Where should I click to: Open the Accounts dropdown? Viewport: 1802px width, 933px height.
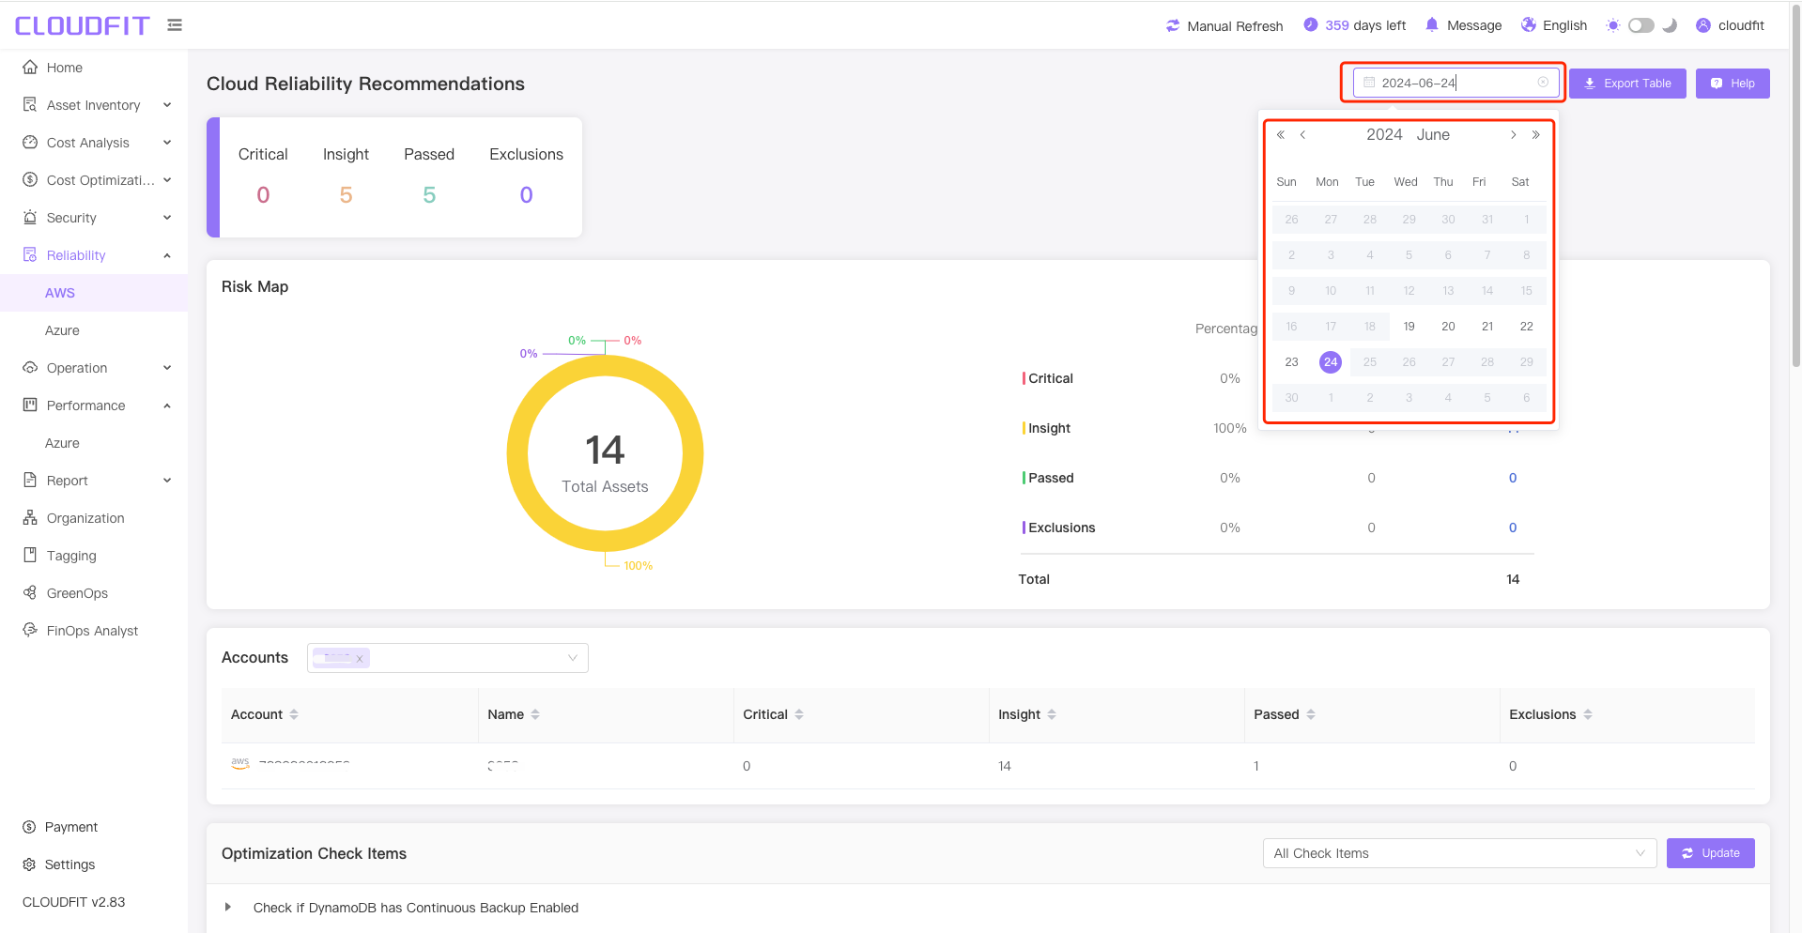(448, 658)
